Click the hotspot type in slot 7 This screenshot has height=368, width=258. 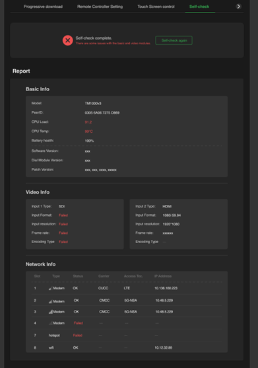(x=54, y=336)
